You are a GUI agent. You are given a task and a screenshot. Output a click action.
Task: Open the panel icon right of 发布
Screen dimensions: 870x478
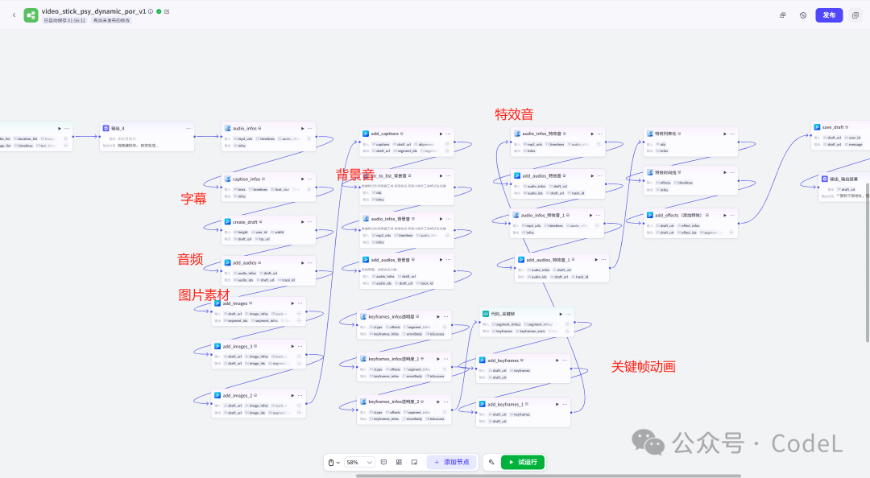point(855,15)
